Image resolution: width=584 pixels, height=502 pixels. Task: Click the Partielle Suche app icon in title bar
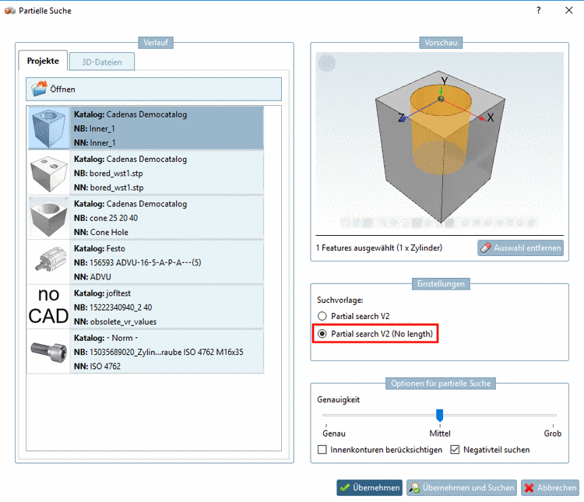point(9,11)
